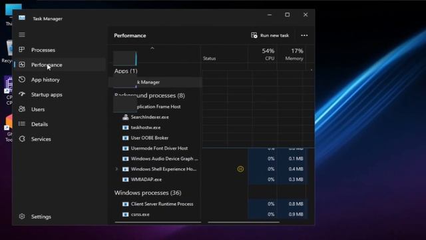The image size is (426, 240).
Task: Click the Details list icon
Action: tap(22, 124)
